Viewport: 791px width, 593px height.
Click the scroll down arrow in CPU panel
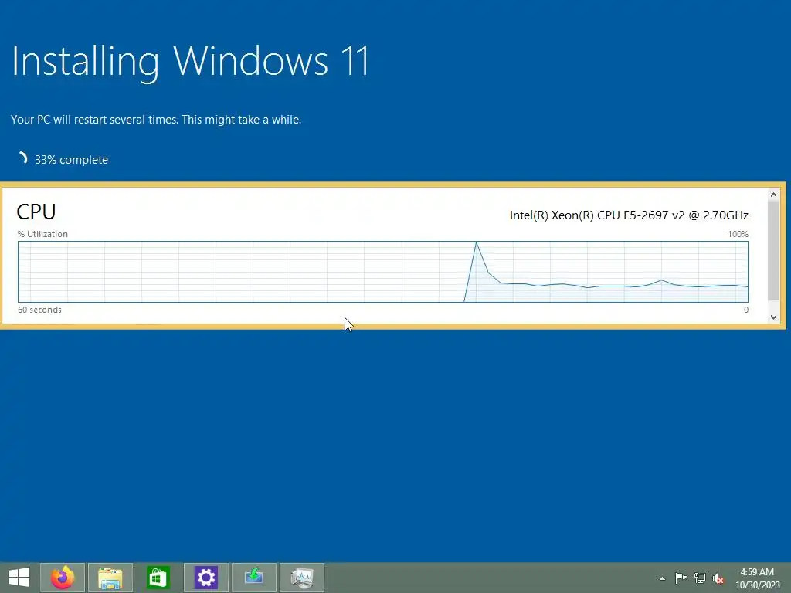click(x=773, y=317)
